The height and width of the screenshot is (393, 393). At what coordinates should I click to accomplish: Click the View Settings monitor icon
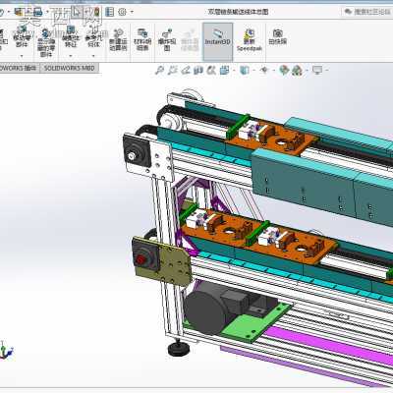(x=317, y=70)
